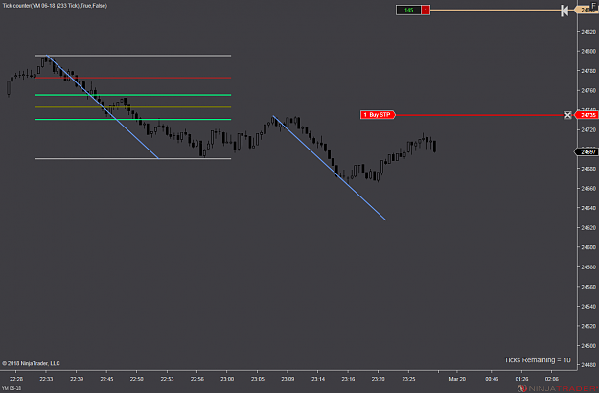The width and height of the screenshot is (599, 393).
Task: Click the 22:45 time axis label
Action: coord(106,379)
